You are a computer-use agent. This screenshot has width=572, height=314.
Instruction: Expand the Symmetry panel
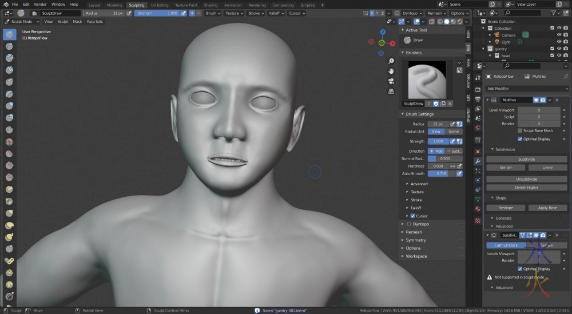coord(416,240)
